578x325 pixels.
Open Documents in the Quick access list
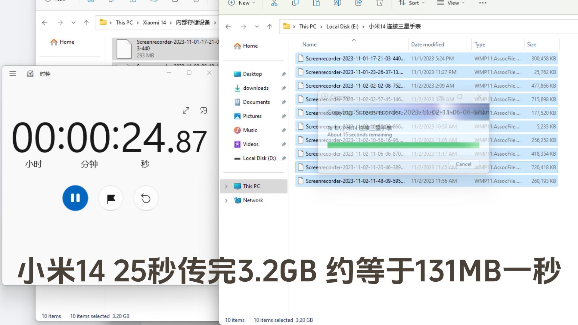tap(256, 102)
